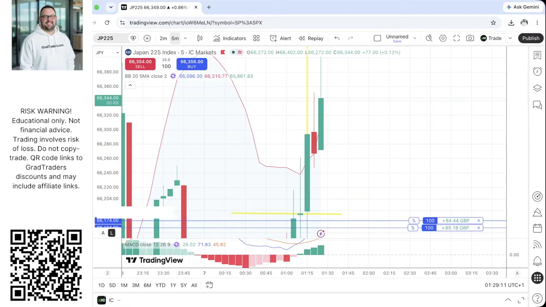Expand the trading panel chevron at bottom
546x307 pixels.
click(508, 300)
